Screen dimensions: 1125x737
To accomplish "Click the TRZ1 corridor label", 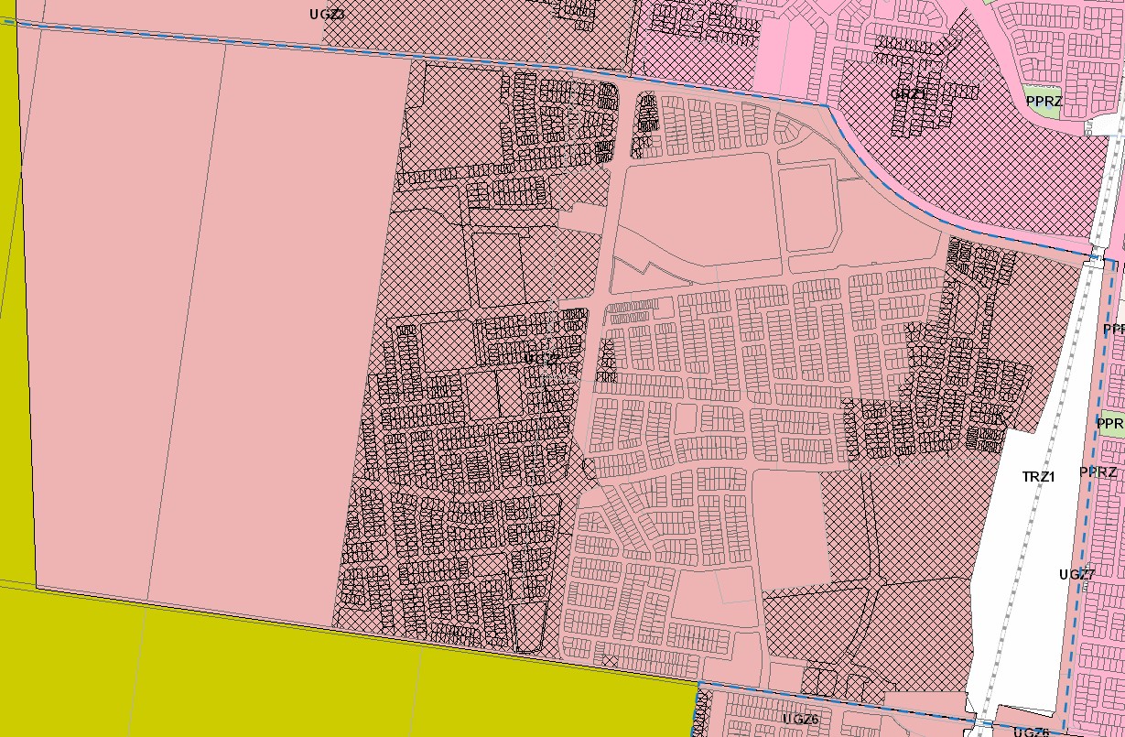I will (1039, 477).
